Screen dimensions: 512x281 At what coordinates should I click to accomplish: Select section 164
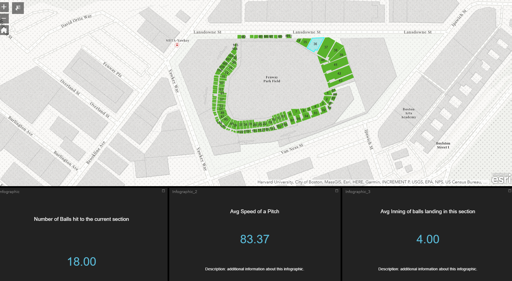click(235, 49)
